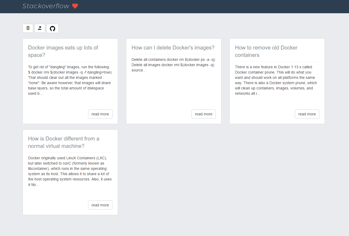Open the GitHub icon button
Image resolution: width=349 pixels, height=236 pixels.
point(53,29)
